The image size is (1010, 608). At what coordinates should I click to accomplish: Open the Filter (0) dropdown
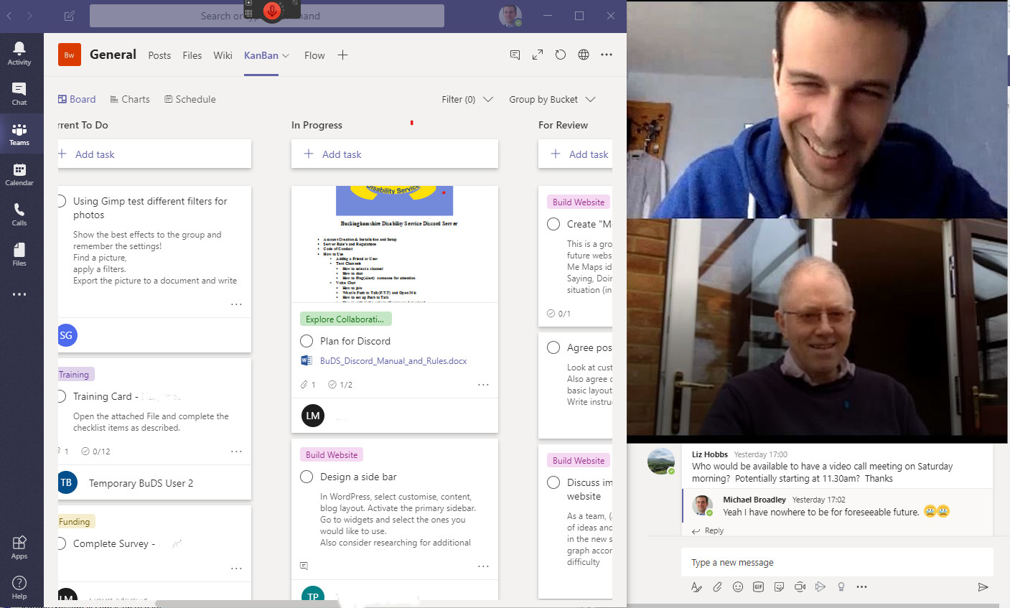[467, 99]
